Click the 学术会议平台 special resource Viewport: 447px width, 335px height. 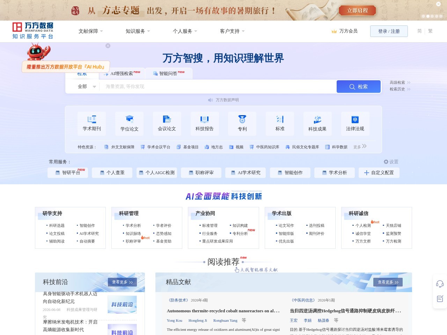(x=155, y=147)
